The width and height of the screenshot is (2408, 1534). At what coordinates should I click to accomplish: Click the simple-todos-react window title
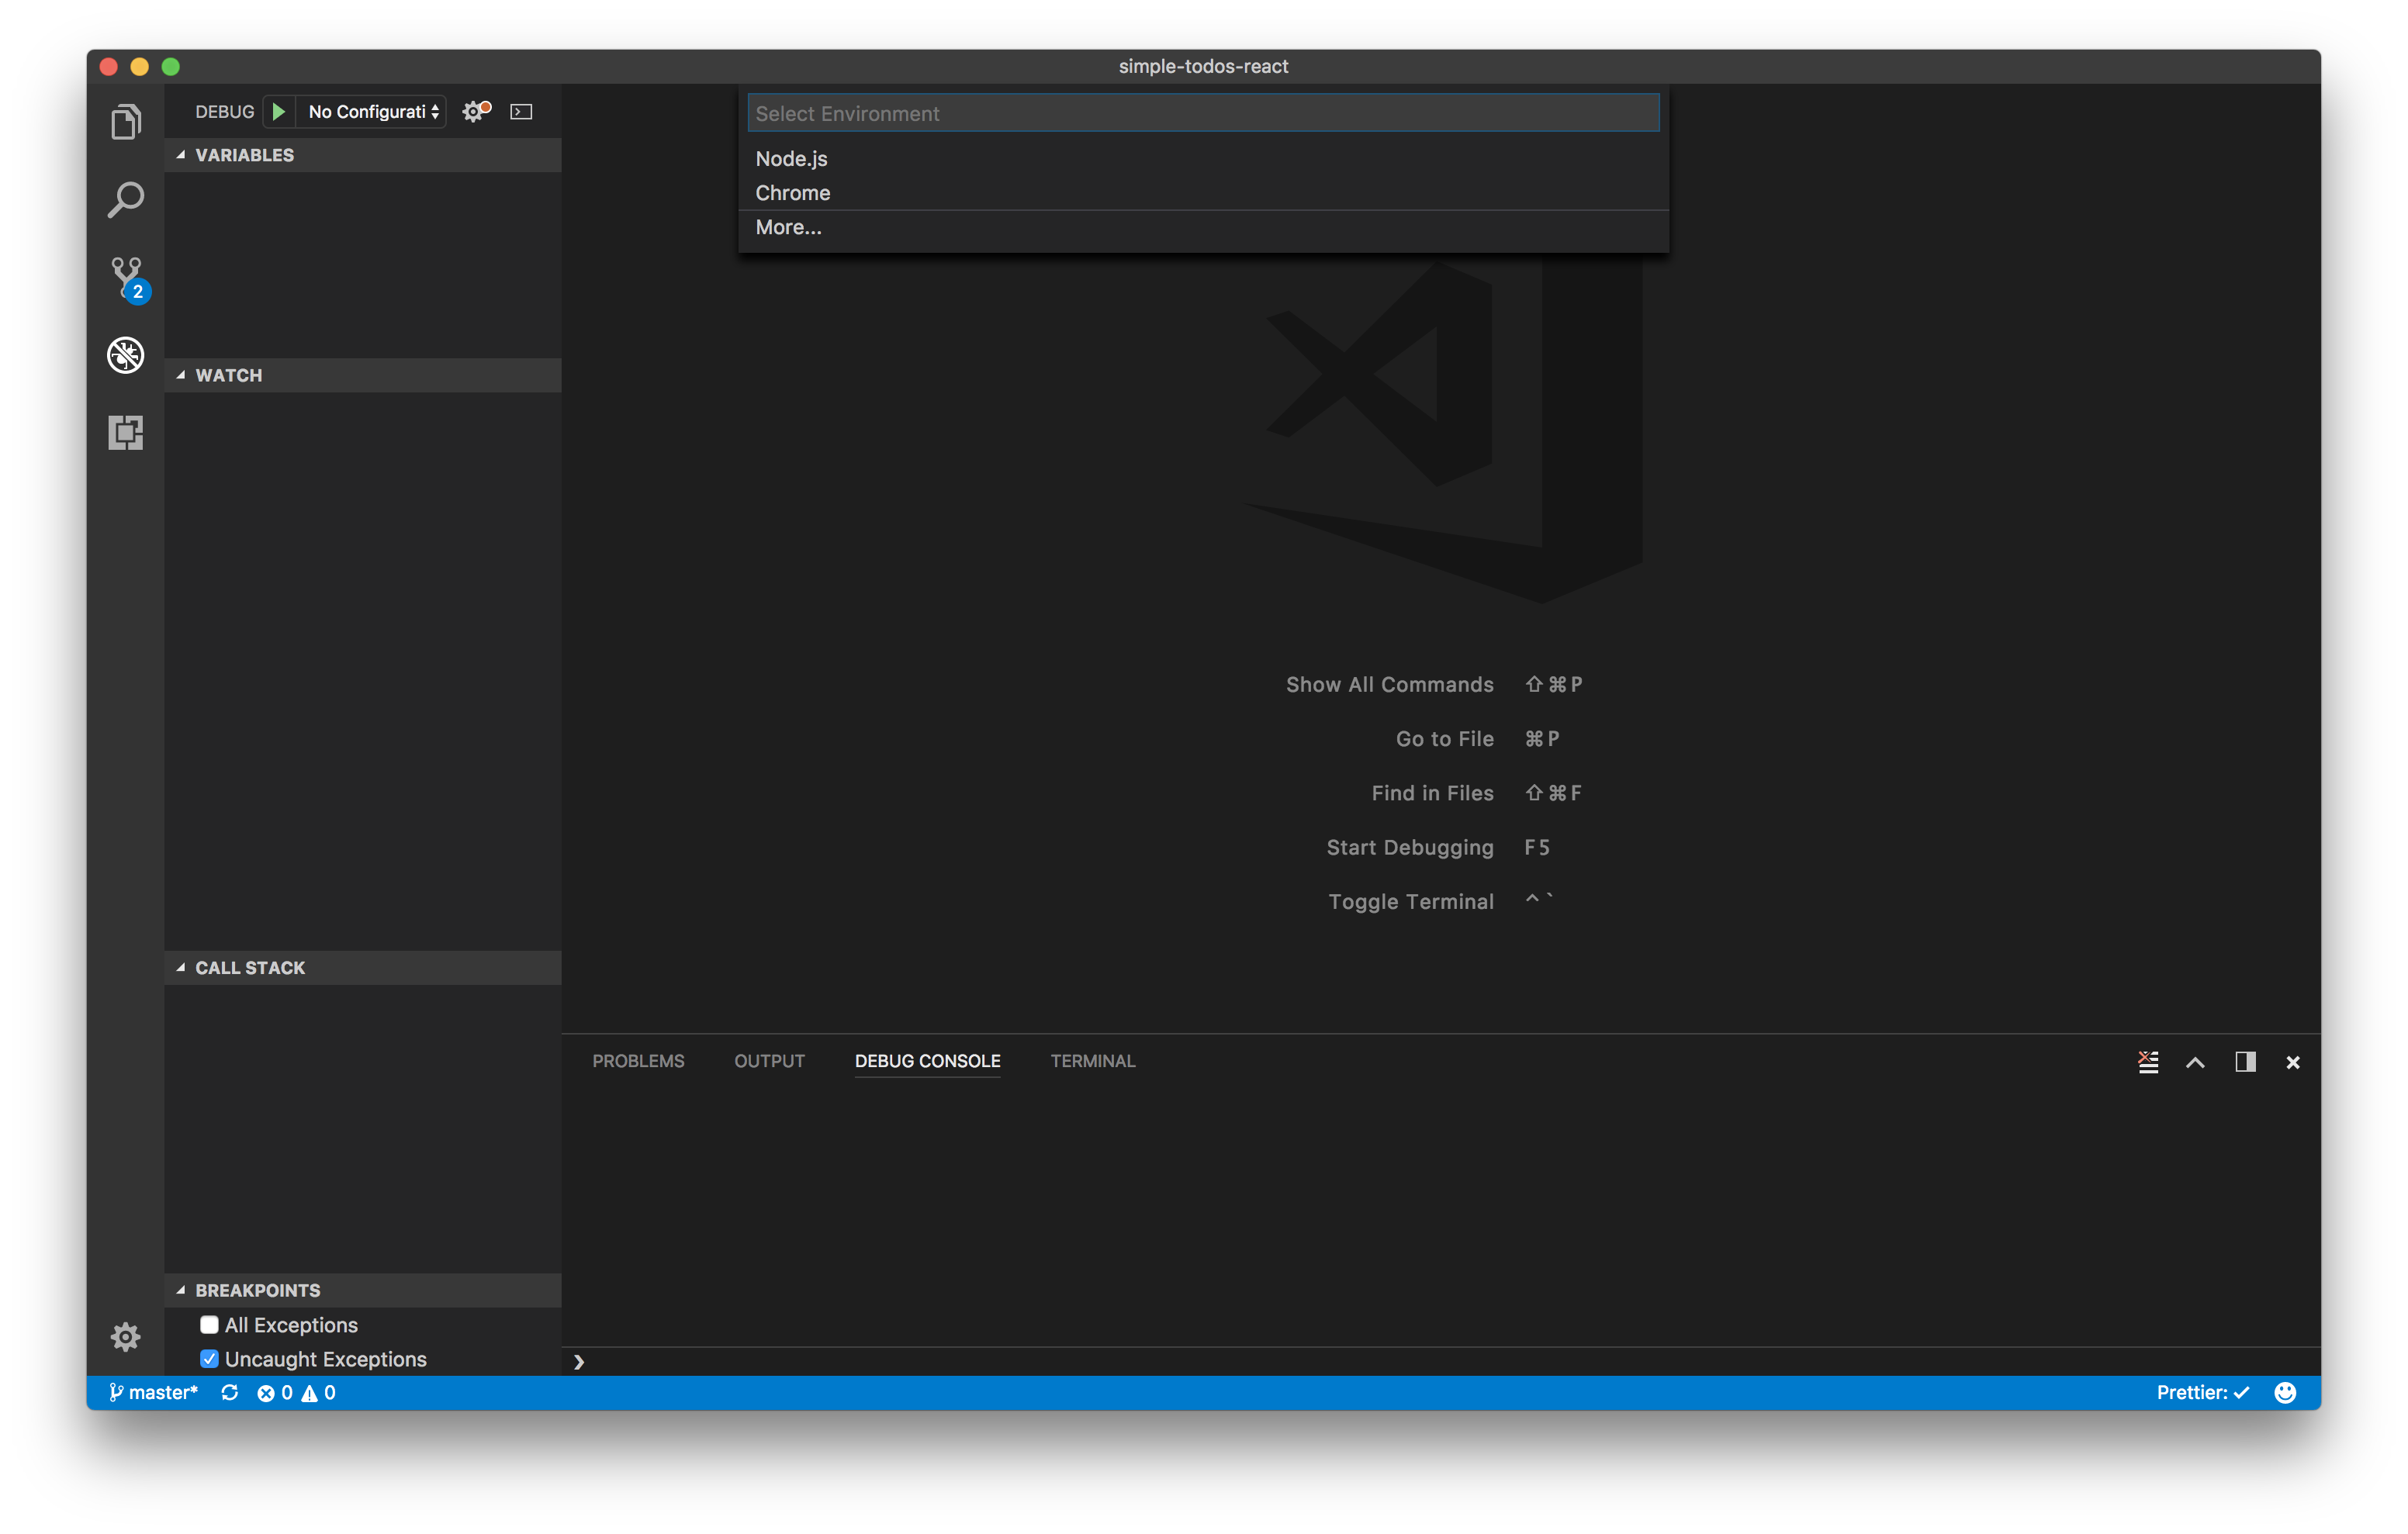click(x=1203, y=66)
